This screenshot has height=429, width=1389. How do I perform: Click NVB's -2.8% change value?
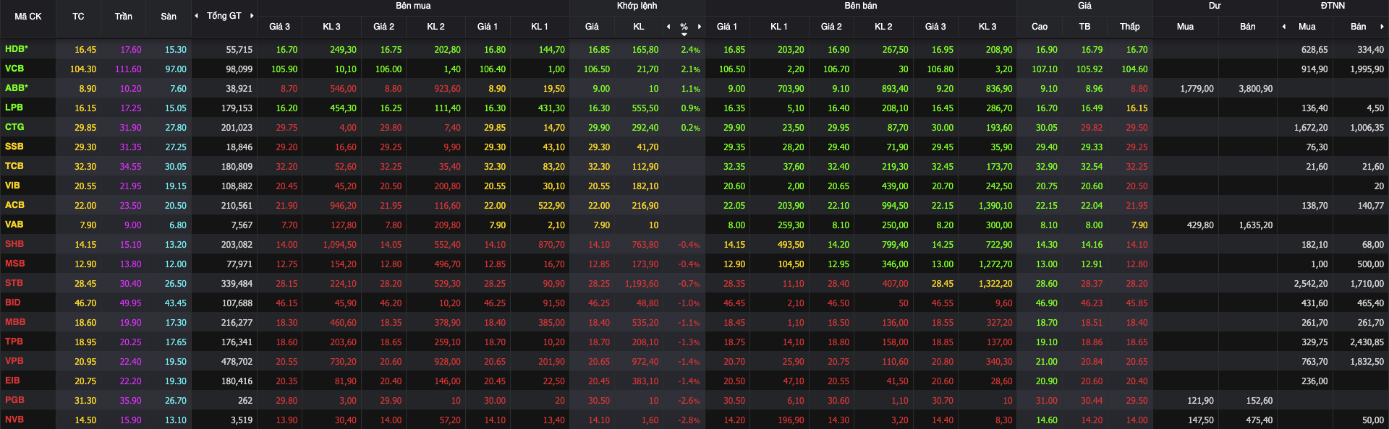tap(689, 420)
